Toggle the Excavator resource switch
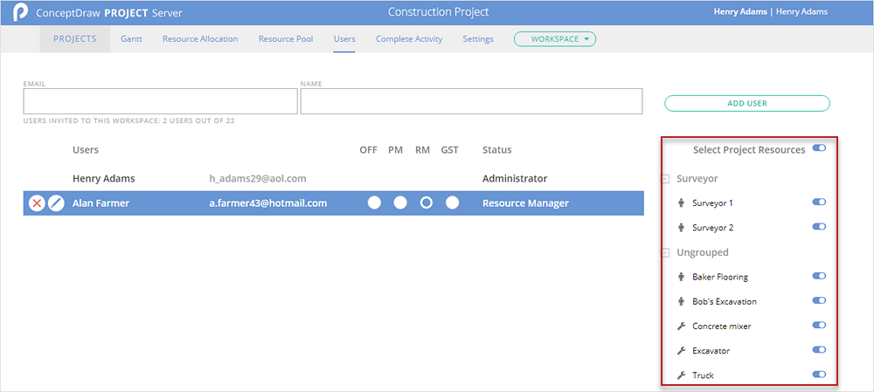The image size is (874, 392). [x=819, y=350]
